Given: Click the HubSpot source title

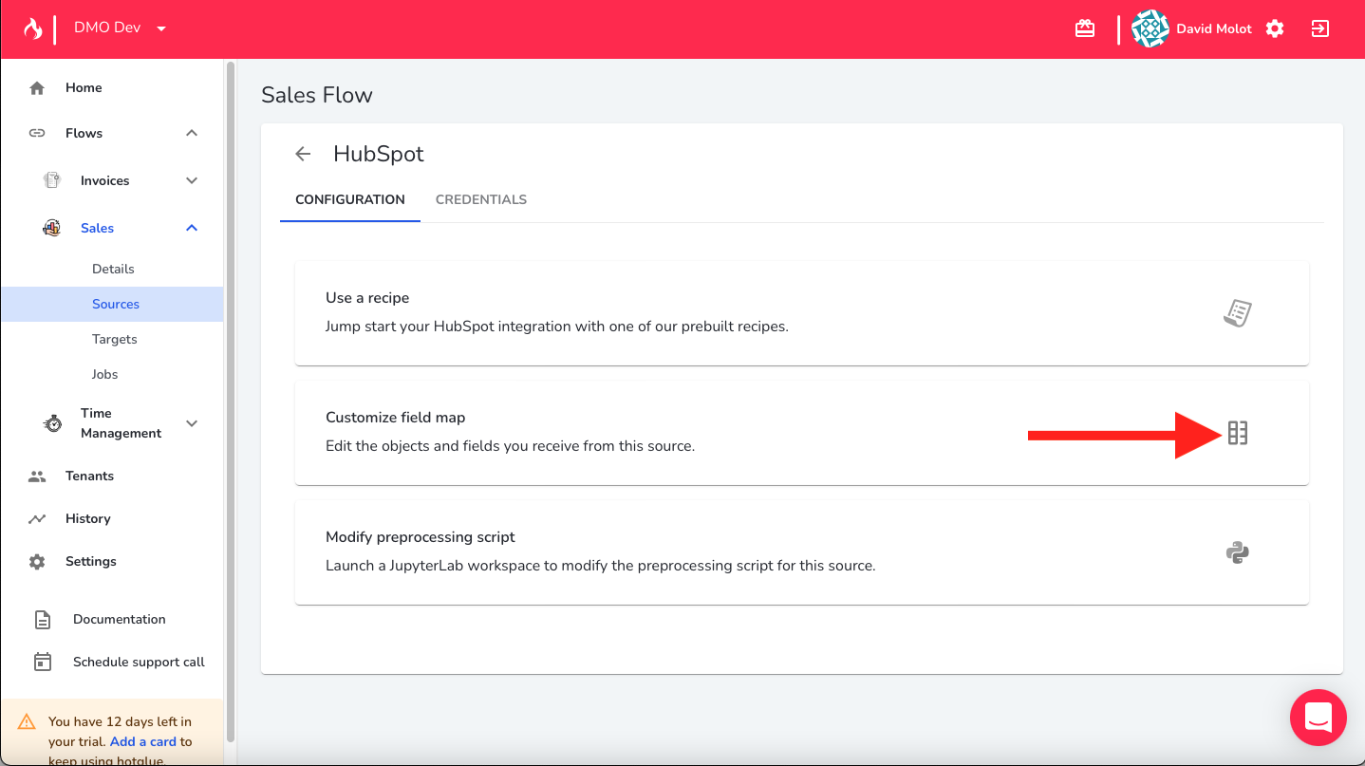Looking at the screenshot, I should point(379,154).
